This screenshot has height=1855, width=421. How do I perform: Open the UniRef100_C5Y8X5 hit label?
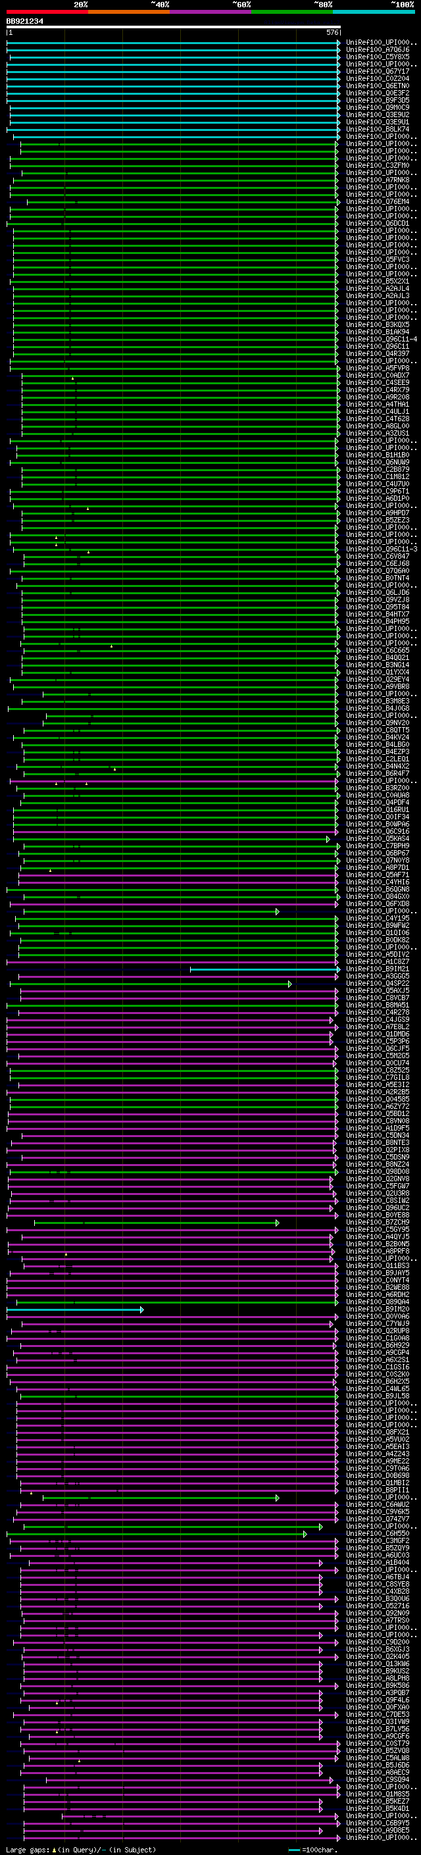pyautogui.click(x=378, y=57)
